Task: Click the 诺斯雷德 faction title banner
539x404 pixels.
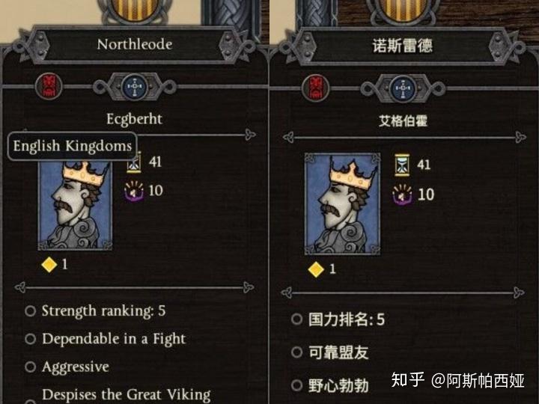Action: pos(403,46)
